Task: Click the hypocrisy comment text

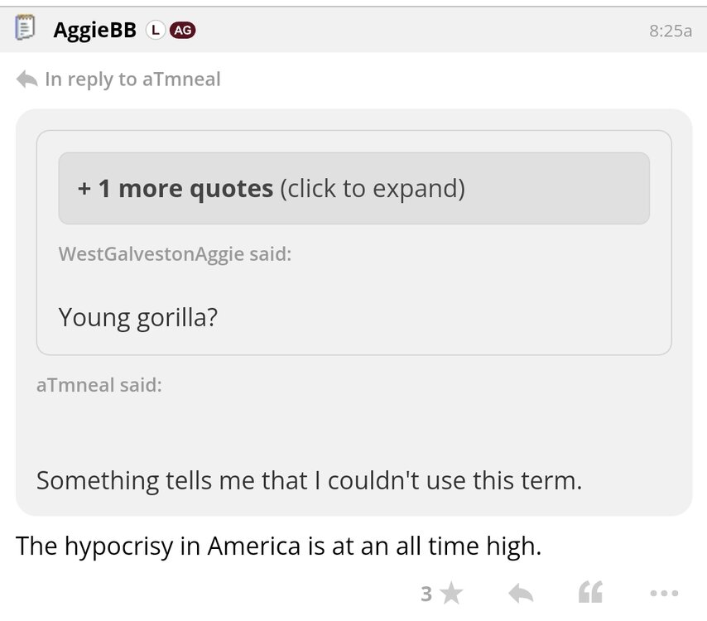Action: click(x=277, y=546)
